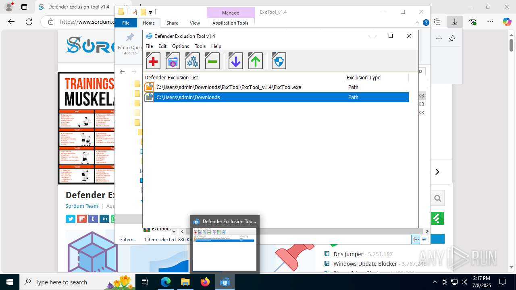Viewport: 516px width, 290px height.
Task: Click the Twitter share icon on webpage
Action: 71,219
